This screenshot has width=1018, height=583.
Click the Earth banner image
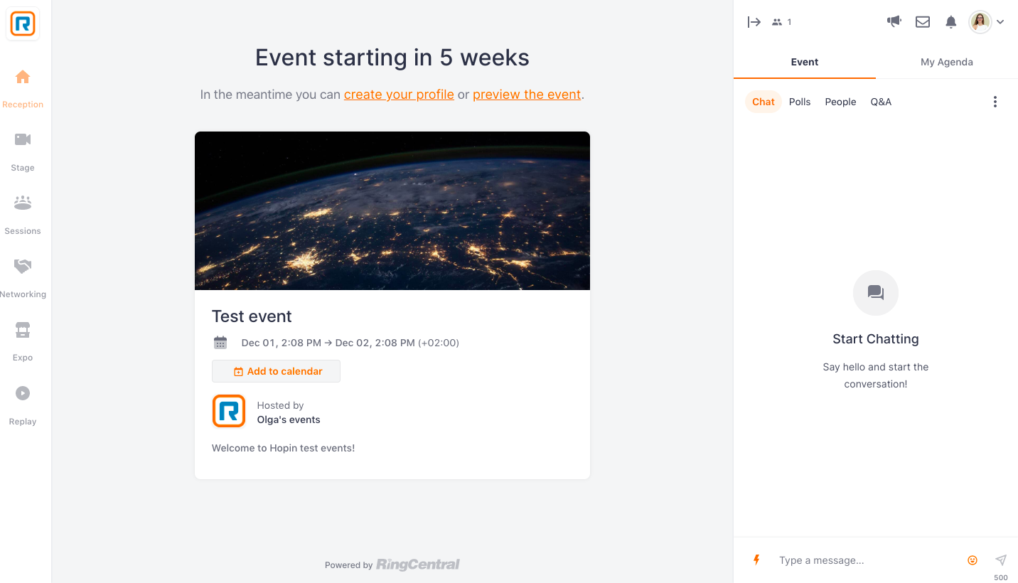392,210
